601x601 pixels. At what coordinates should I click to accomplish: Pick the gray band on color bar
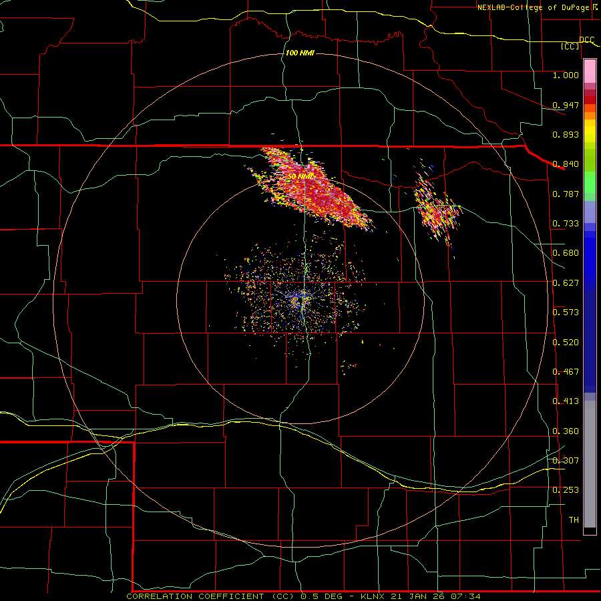(590, 464)
